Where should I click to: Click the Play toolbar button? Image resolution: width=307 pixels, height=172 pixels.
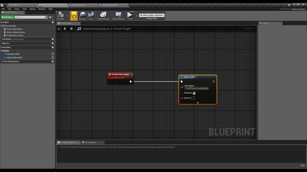[130, 16]
